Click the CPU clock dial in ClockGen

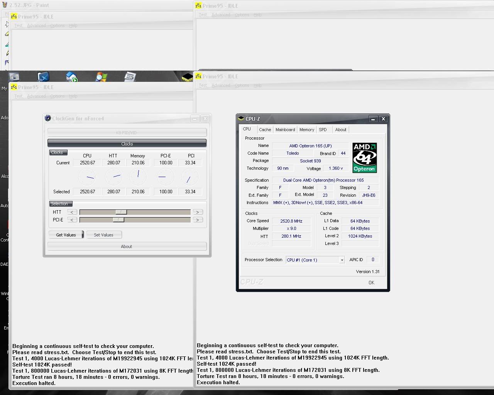tap(88, 177)
